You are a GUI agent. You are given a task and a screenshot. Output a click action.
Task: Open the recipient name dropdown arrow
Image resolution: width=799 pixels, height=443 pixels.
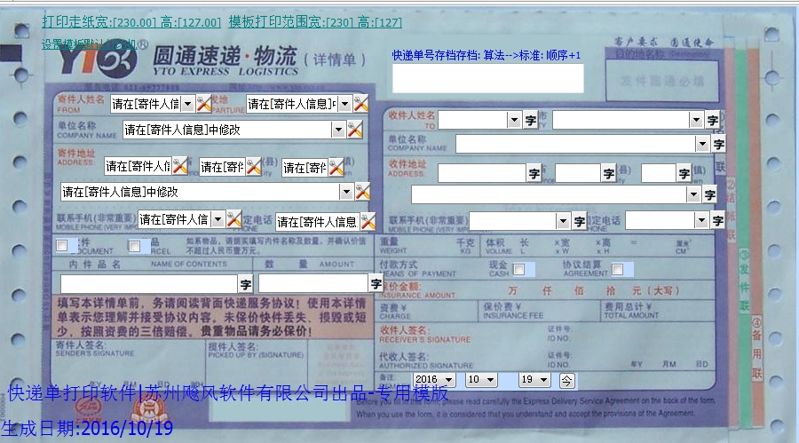(514, 121)
